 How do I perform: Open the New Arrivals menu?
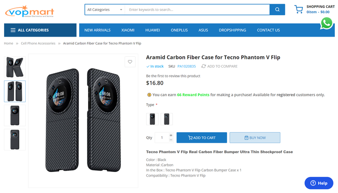pos(98,30)
